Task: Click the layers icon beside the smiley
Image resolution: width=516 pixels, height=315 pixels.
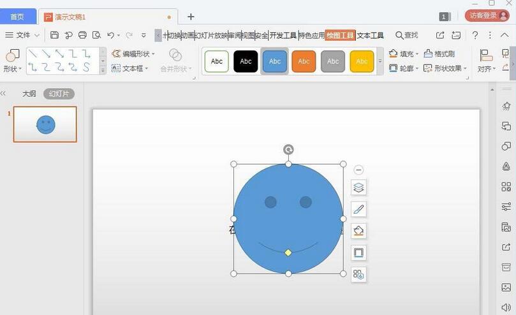Action: [358, 187]
